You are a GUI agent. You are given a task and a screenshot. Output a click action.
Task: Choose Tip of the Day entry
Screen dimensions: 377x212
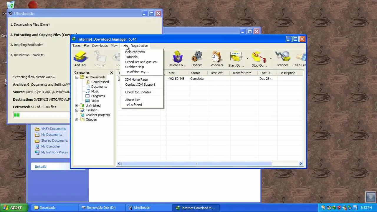pos(142,72)
